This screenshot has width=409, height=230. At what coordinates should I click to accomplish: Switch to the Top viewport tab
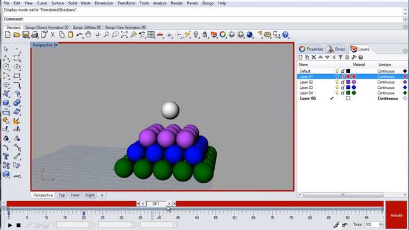(x=61, y=195)
